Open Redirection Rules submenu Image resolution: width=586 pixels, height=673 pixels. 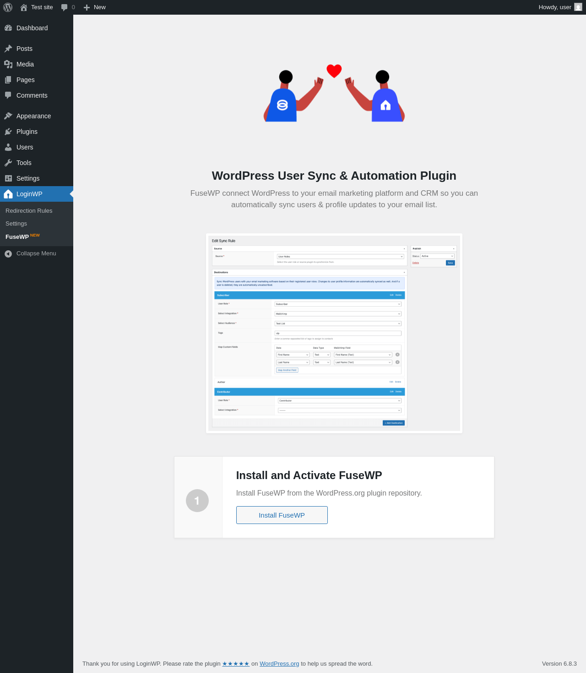37,211
